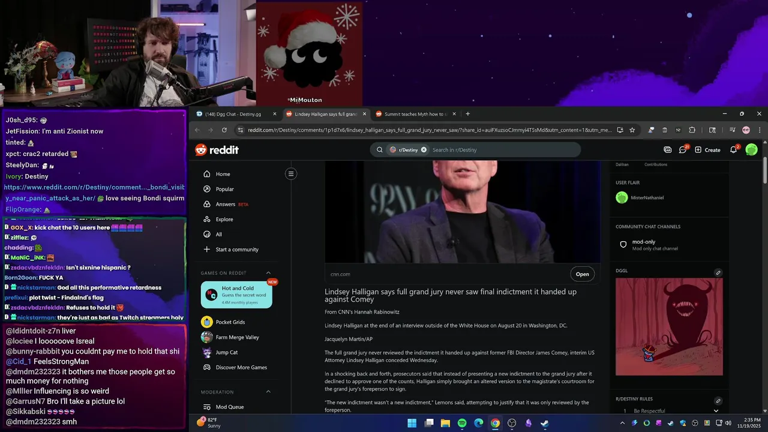The width and height of the screenshot is (768, 432).
Task: Click the search magnifier icon in Reddit
Action: click(x=380, y=150)
